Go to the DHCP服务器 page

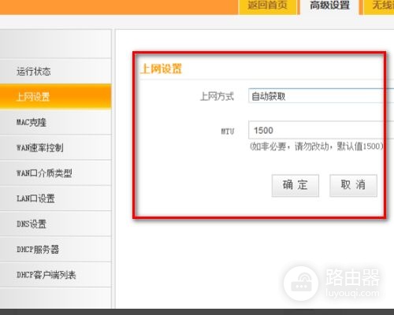point(55,250)
